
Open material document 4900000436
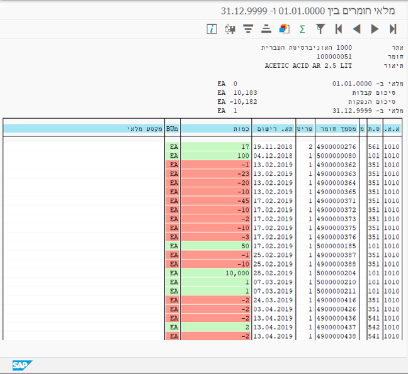(336, 318)
